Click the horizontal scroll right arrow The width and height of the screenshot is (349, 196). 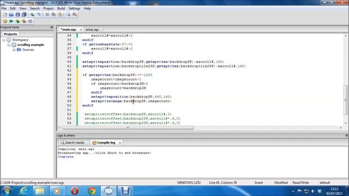coord(341,128)
